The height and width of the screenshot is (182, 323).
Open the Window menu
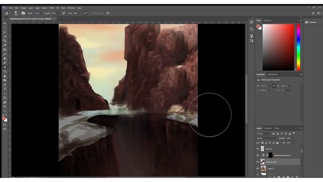[71, 8]
